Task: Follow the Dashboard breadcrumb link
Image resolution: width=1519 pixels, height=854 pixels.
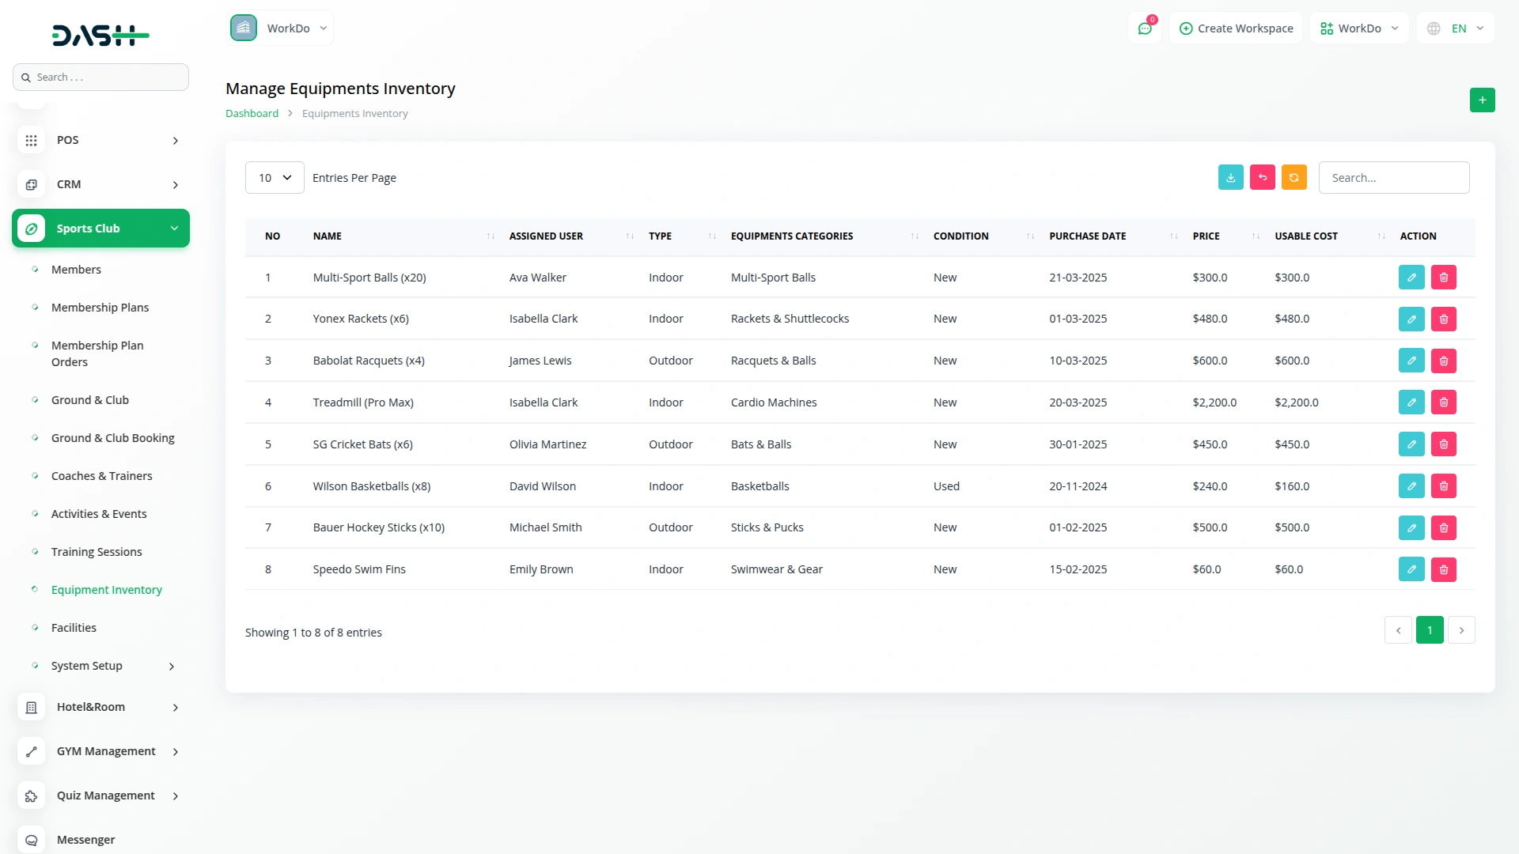Action: 252,114
